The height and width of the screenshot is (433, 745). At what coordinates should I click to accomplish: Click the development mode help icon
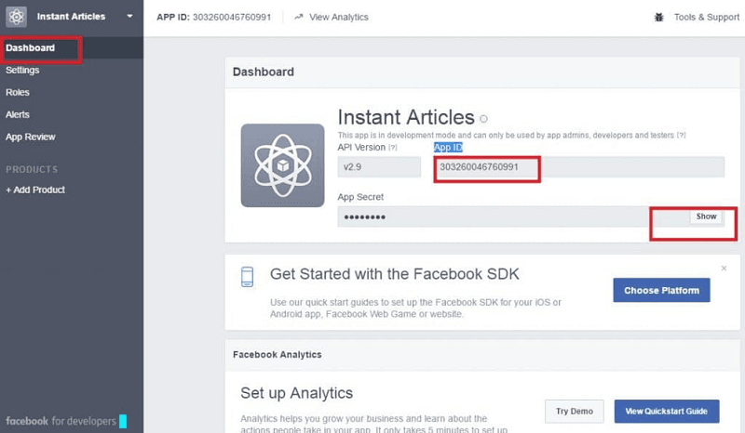[x=682, y=135]
